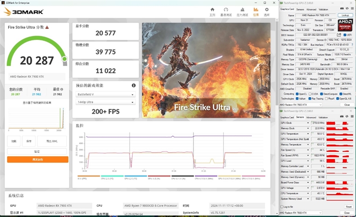The height and width of the screenshot is (217, 356).
Task: Toggle the OpenCL checkbox
Action: (297, 94)
